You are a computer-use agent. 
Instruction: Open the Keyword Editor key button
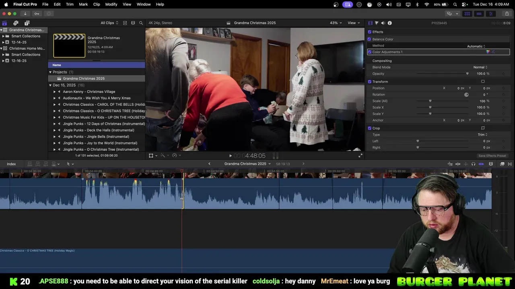point(37,14)
